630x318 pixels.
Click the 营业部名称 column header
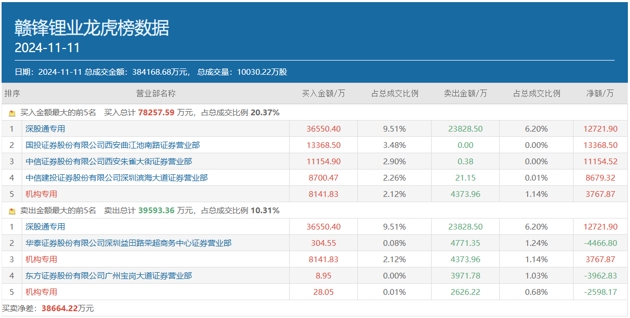coord(156,94)
